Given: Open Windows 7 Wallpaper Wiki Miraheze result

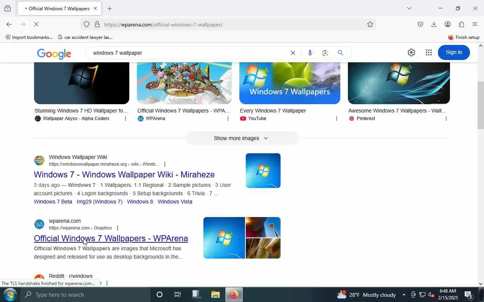Looking at the screenshot, I should tap(124, 174).
